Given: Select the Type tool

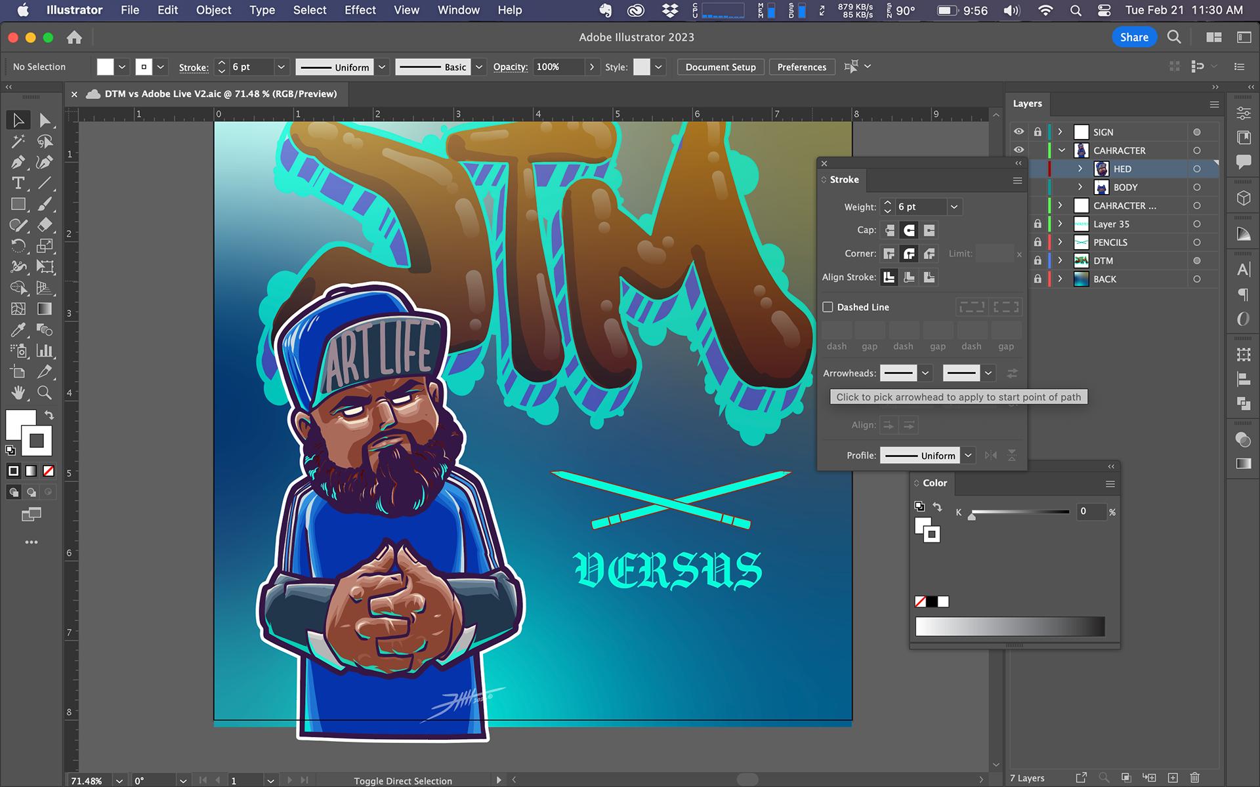Looking at the screenshot, I should coord(18,183).
